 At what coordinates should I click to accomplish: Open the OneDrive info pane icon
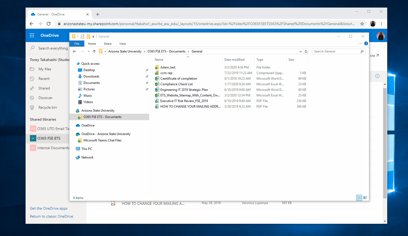pyautogui.click(x=377, y=76)
